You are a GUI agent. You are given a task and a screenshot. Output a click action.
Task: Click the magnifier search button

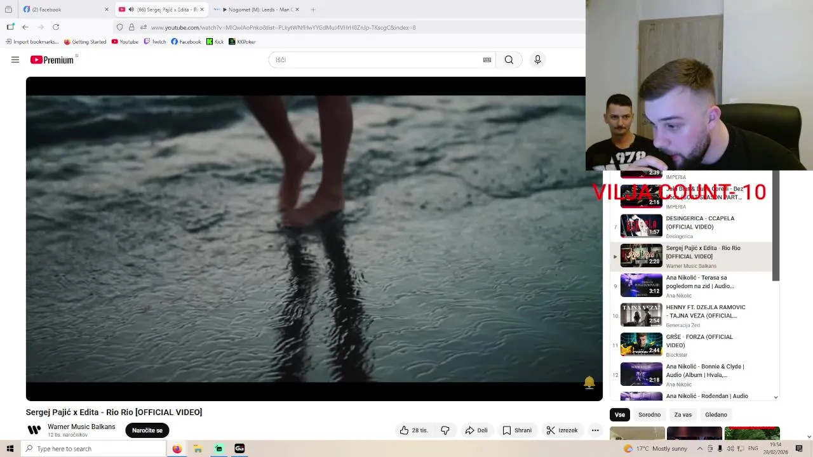click(x=509, y=60)
